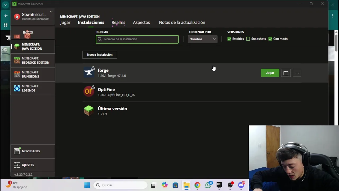
Task: Open the Windows Start menu
Action: click(x=87, y=185)
